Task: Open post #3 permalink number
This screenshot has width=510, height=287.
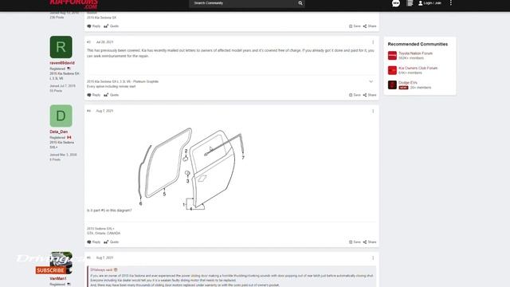Action: click(x=88, y=42)
